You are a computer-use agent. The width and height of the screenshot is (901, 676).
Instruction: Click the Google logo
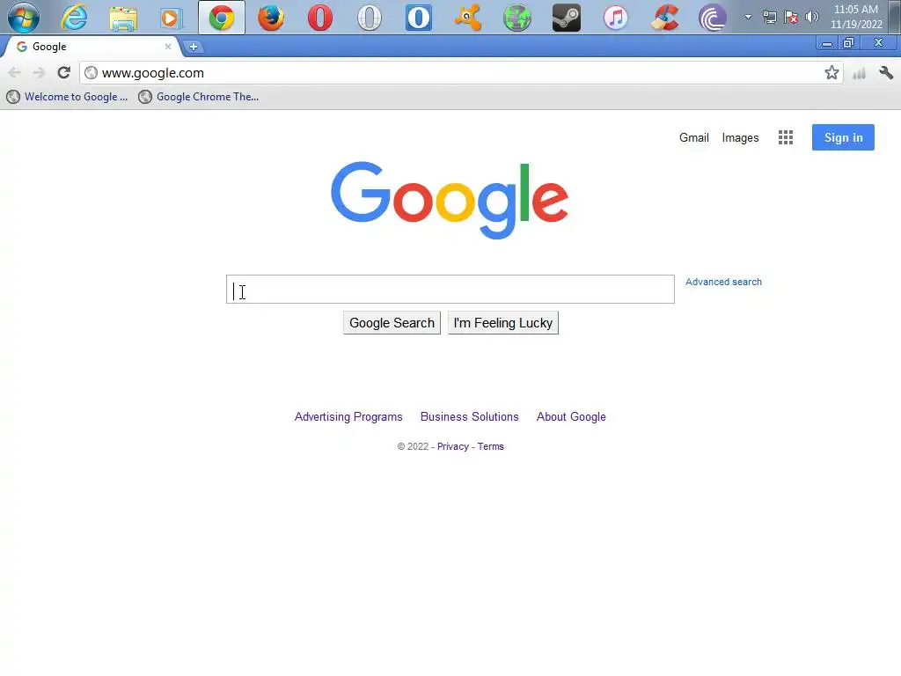click(x=450, y=200)
